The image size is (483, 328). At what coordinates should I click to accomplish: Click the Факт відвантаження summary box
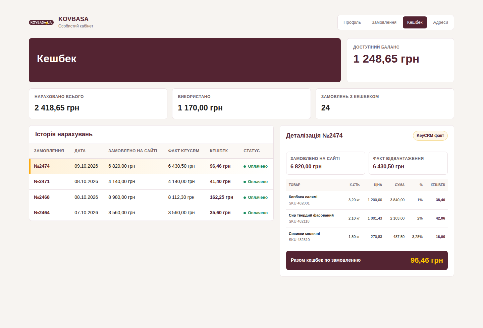(408, 163)
